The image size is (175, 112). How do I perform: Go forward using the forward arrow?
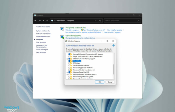coord(40,21)
